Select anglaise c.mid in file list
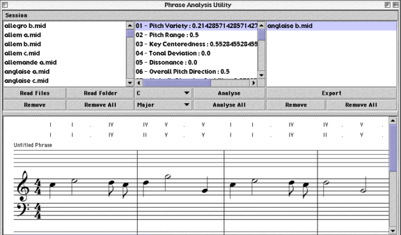The image size is (401, 235). (x=65, y=81)
